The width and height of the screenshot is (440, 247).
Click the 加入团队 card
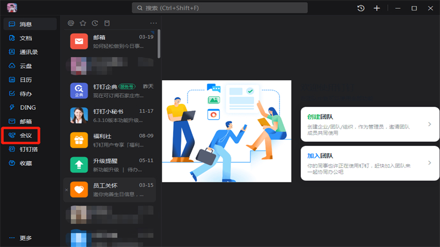pos(370,163)
